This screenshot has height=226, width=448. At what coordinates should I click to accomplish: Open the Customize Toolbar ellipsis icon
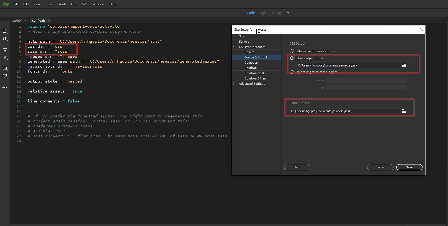(x=5, y=88)
